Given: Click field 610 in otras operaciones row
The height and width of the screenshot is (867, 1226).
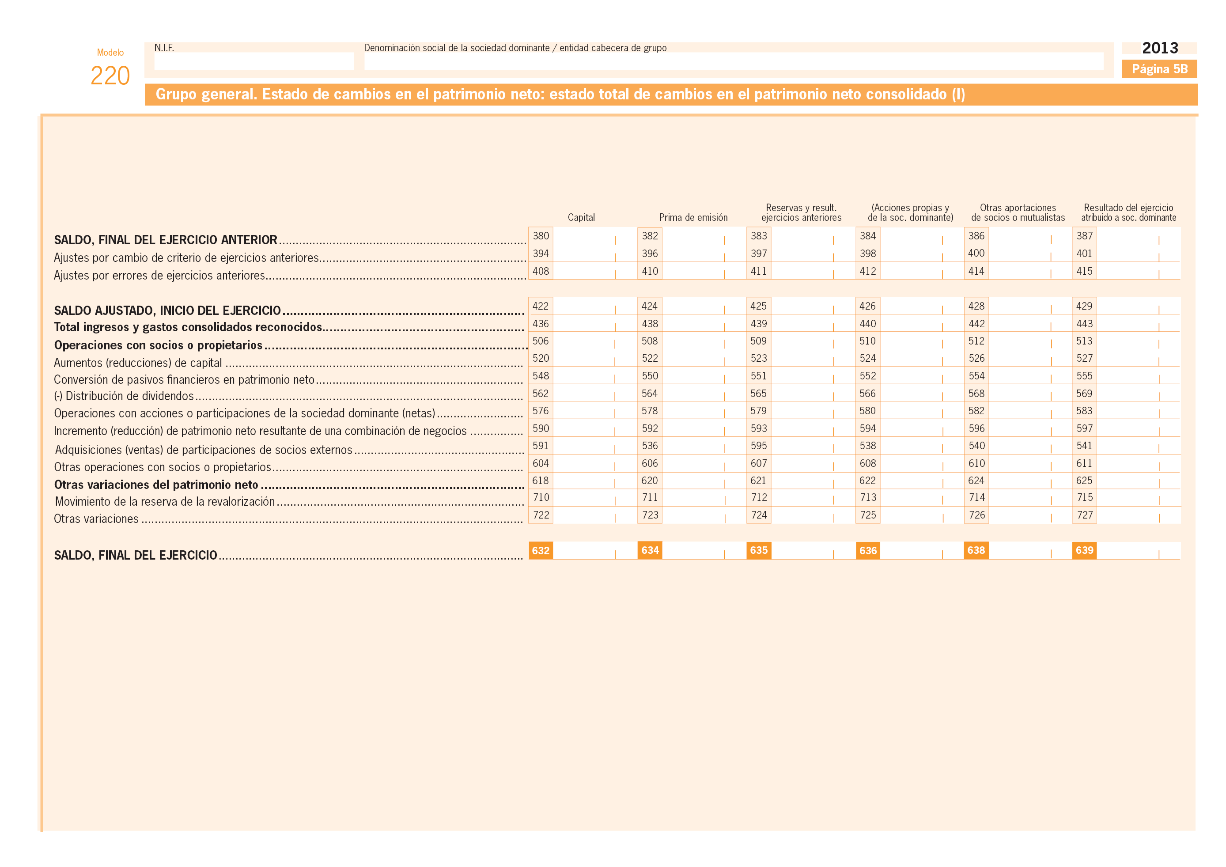Looking at the screenshot, I should click(x=1030, y=463).
